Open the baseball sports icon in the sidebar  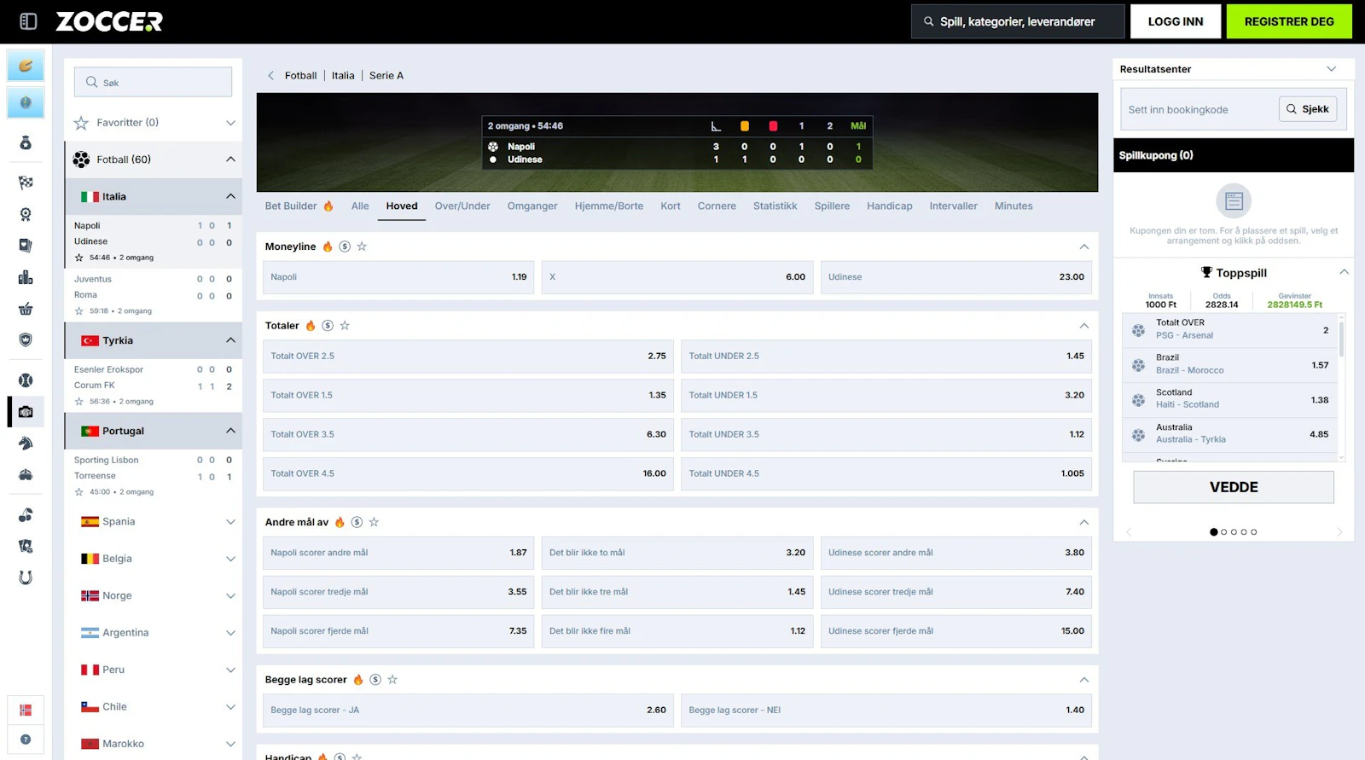point(26,380)
